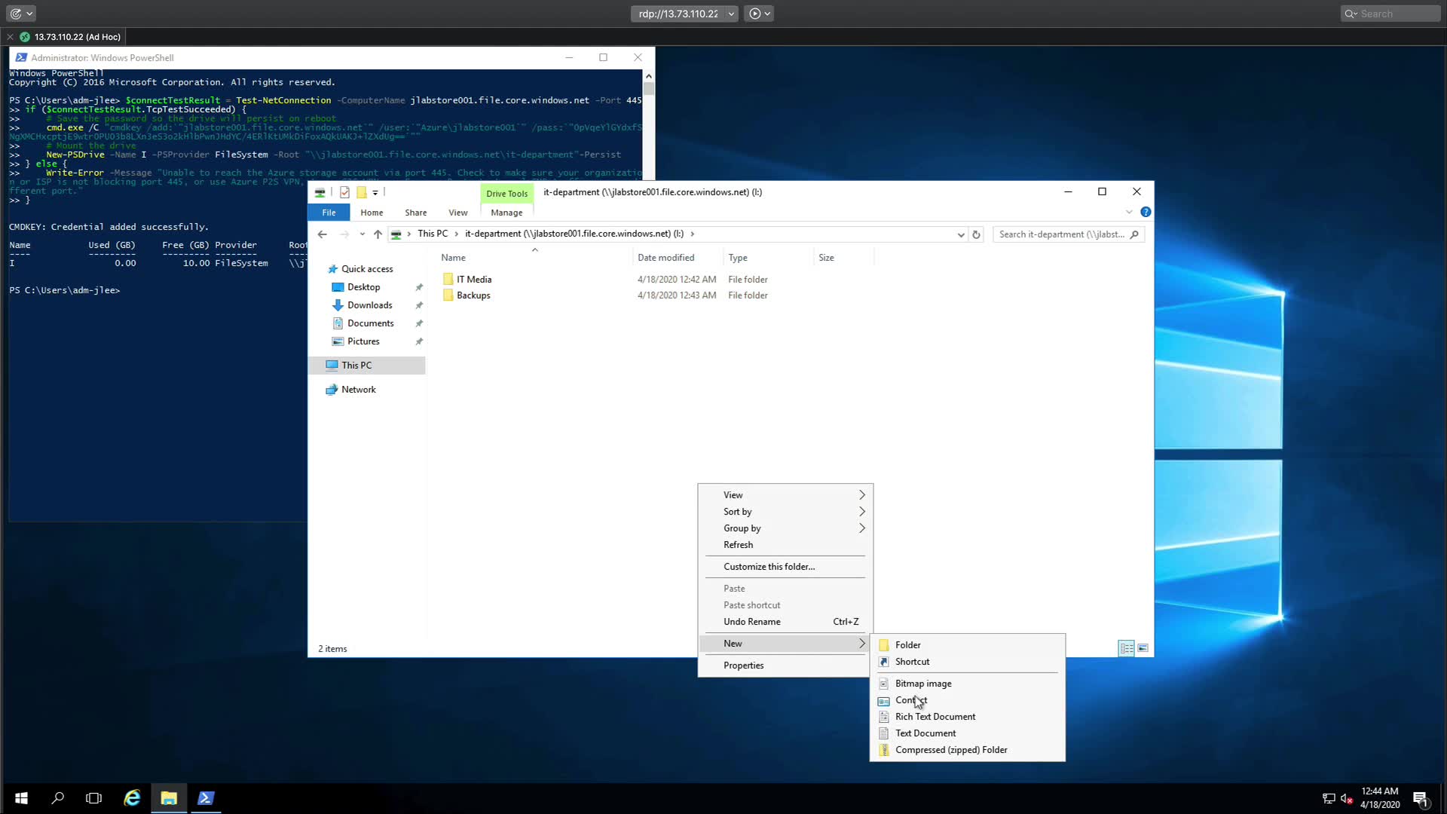This screenshot has width=1447, height=814.
Task: Select Text Document from New submenu
Action: 925,733
